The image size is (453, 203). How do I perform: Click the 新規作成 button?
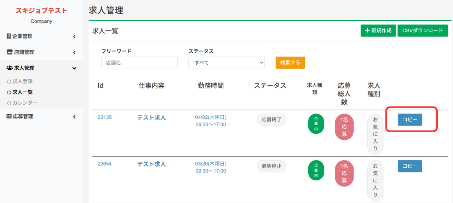378,30
